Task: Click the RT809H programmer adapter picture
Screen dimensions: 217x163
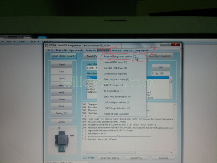Action: pos(62,140)
